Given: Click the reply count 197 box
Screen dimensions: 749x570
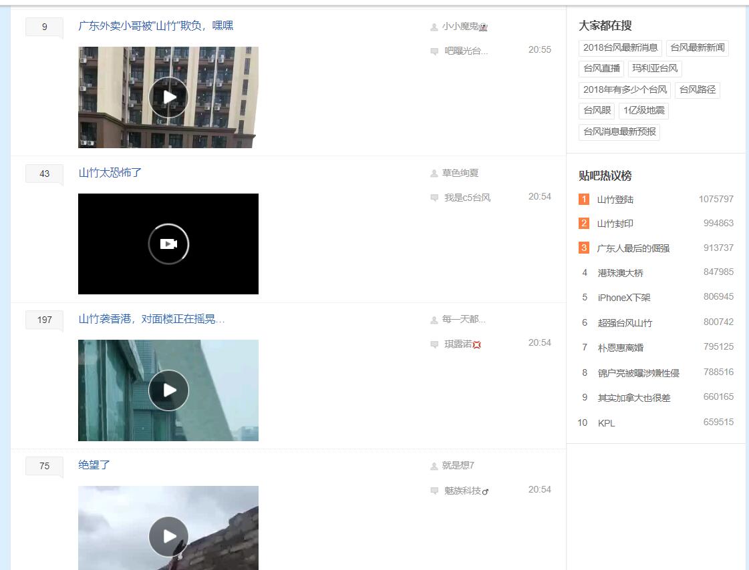Looking at the screenshot, I should coord(44,320).
